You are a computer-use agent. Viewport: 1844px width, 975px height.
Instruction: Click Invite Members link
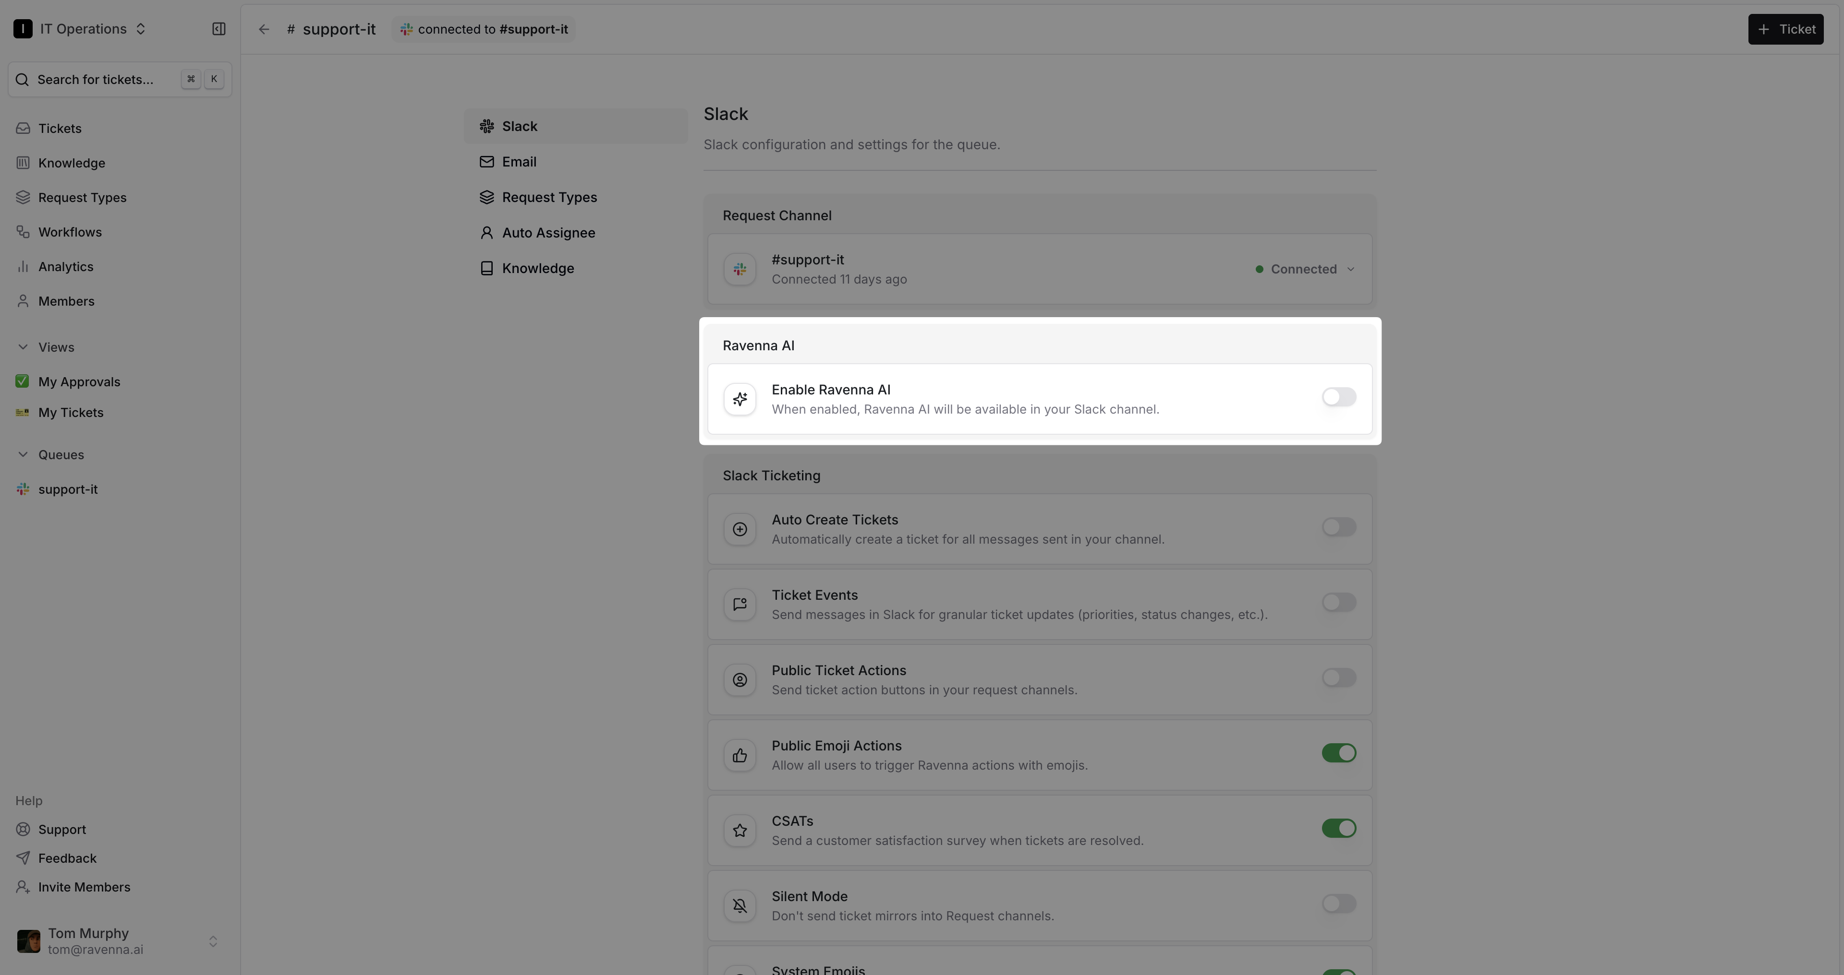pyautogui.click(x=85, y=887)
